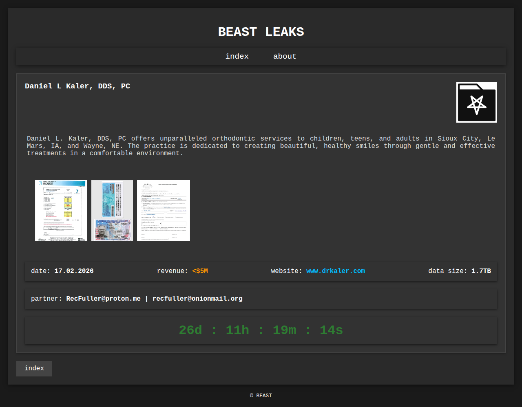This screenshot has width=522, height=407.
Task: Click the BEAST LEAKS site title
Action: tap(261, 32)
